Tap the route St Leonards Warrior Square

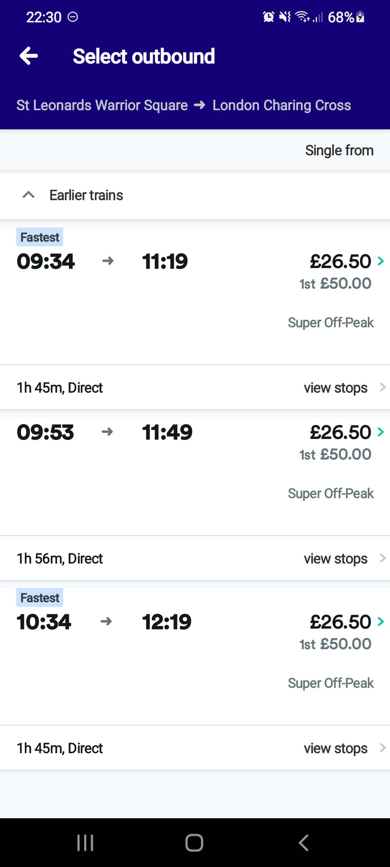[102, 105]
